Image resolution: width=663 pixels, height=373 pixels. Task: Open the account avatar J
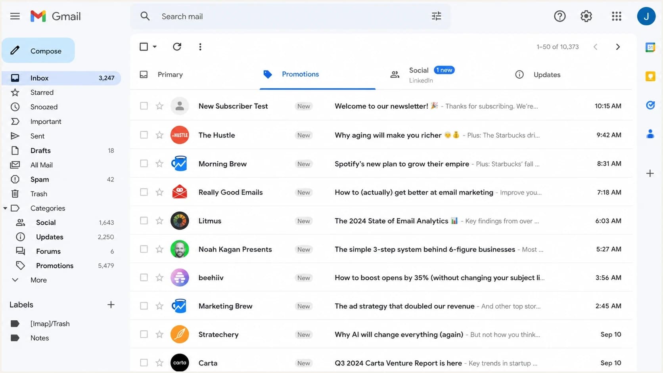click(646, 16)
